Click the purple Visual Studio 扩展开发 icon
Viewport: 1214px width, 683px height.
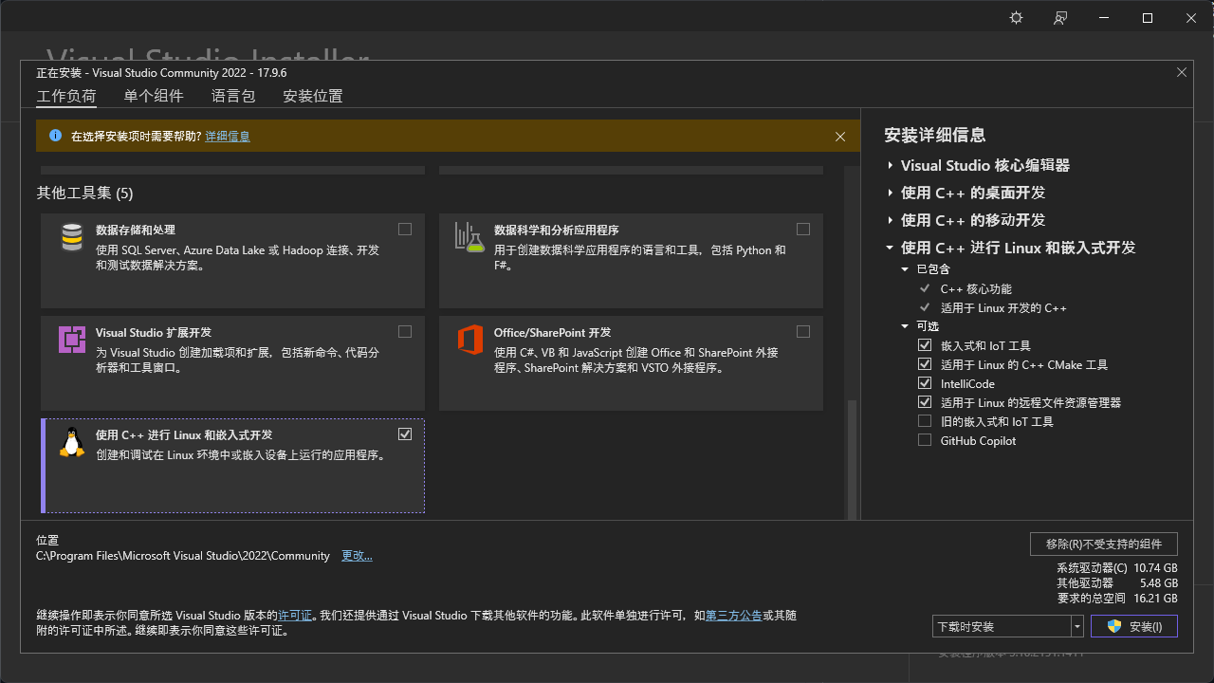pyautogui.click(x=72, y=340)
